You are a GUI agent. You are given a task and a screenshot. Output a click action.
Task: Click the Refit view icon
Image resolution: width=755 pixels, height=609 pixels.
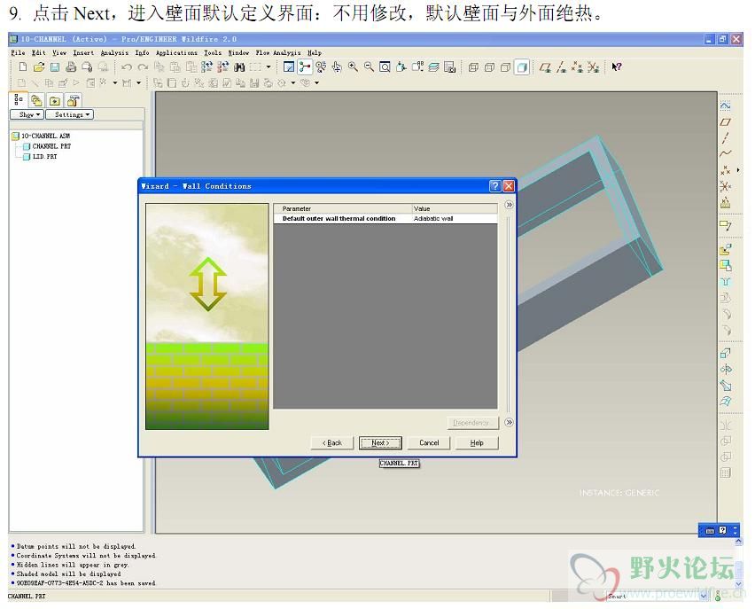[385, 67]
